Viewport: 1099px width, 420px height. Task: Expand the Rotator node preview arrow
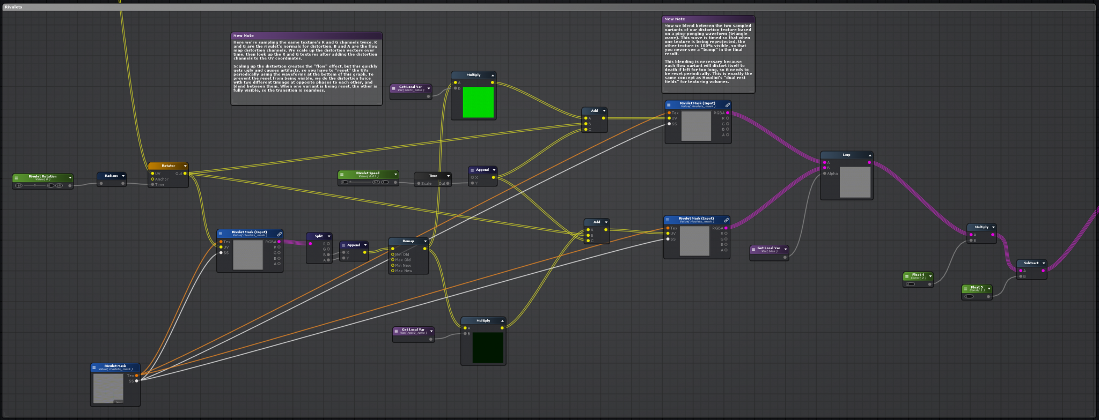pyautogui.click(x=185, y=166)
